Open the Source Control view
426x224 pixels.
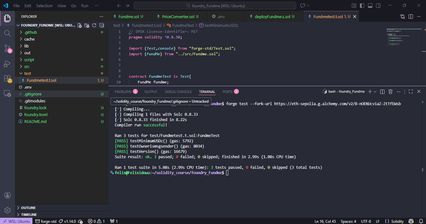point(7,49)
